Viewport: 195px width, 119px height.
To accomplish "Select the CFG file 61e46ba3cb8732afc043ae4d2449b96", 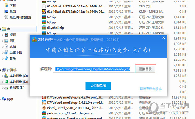I will point(76,6).
